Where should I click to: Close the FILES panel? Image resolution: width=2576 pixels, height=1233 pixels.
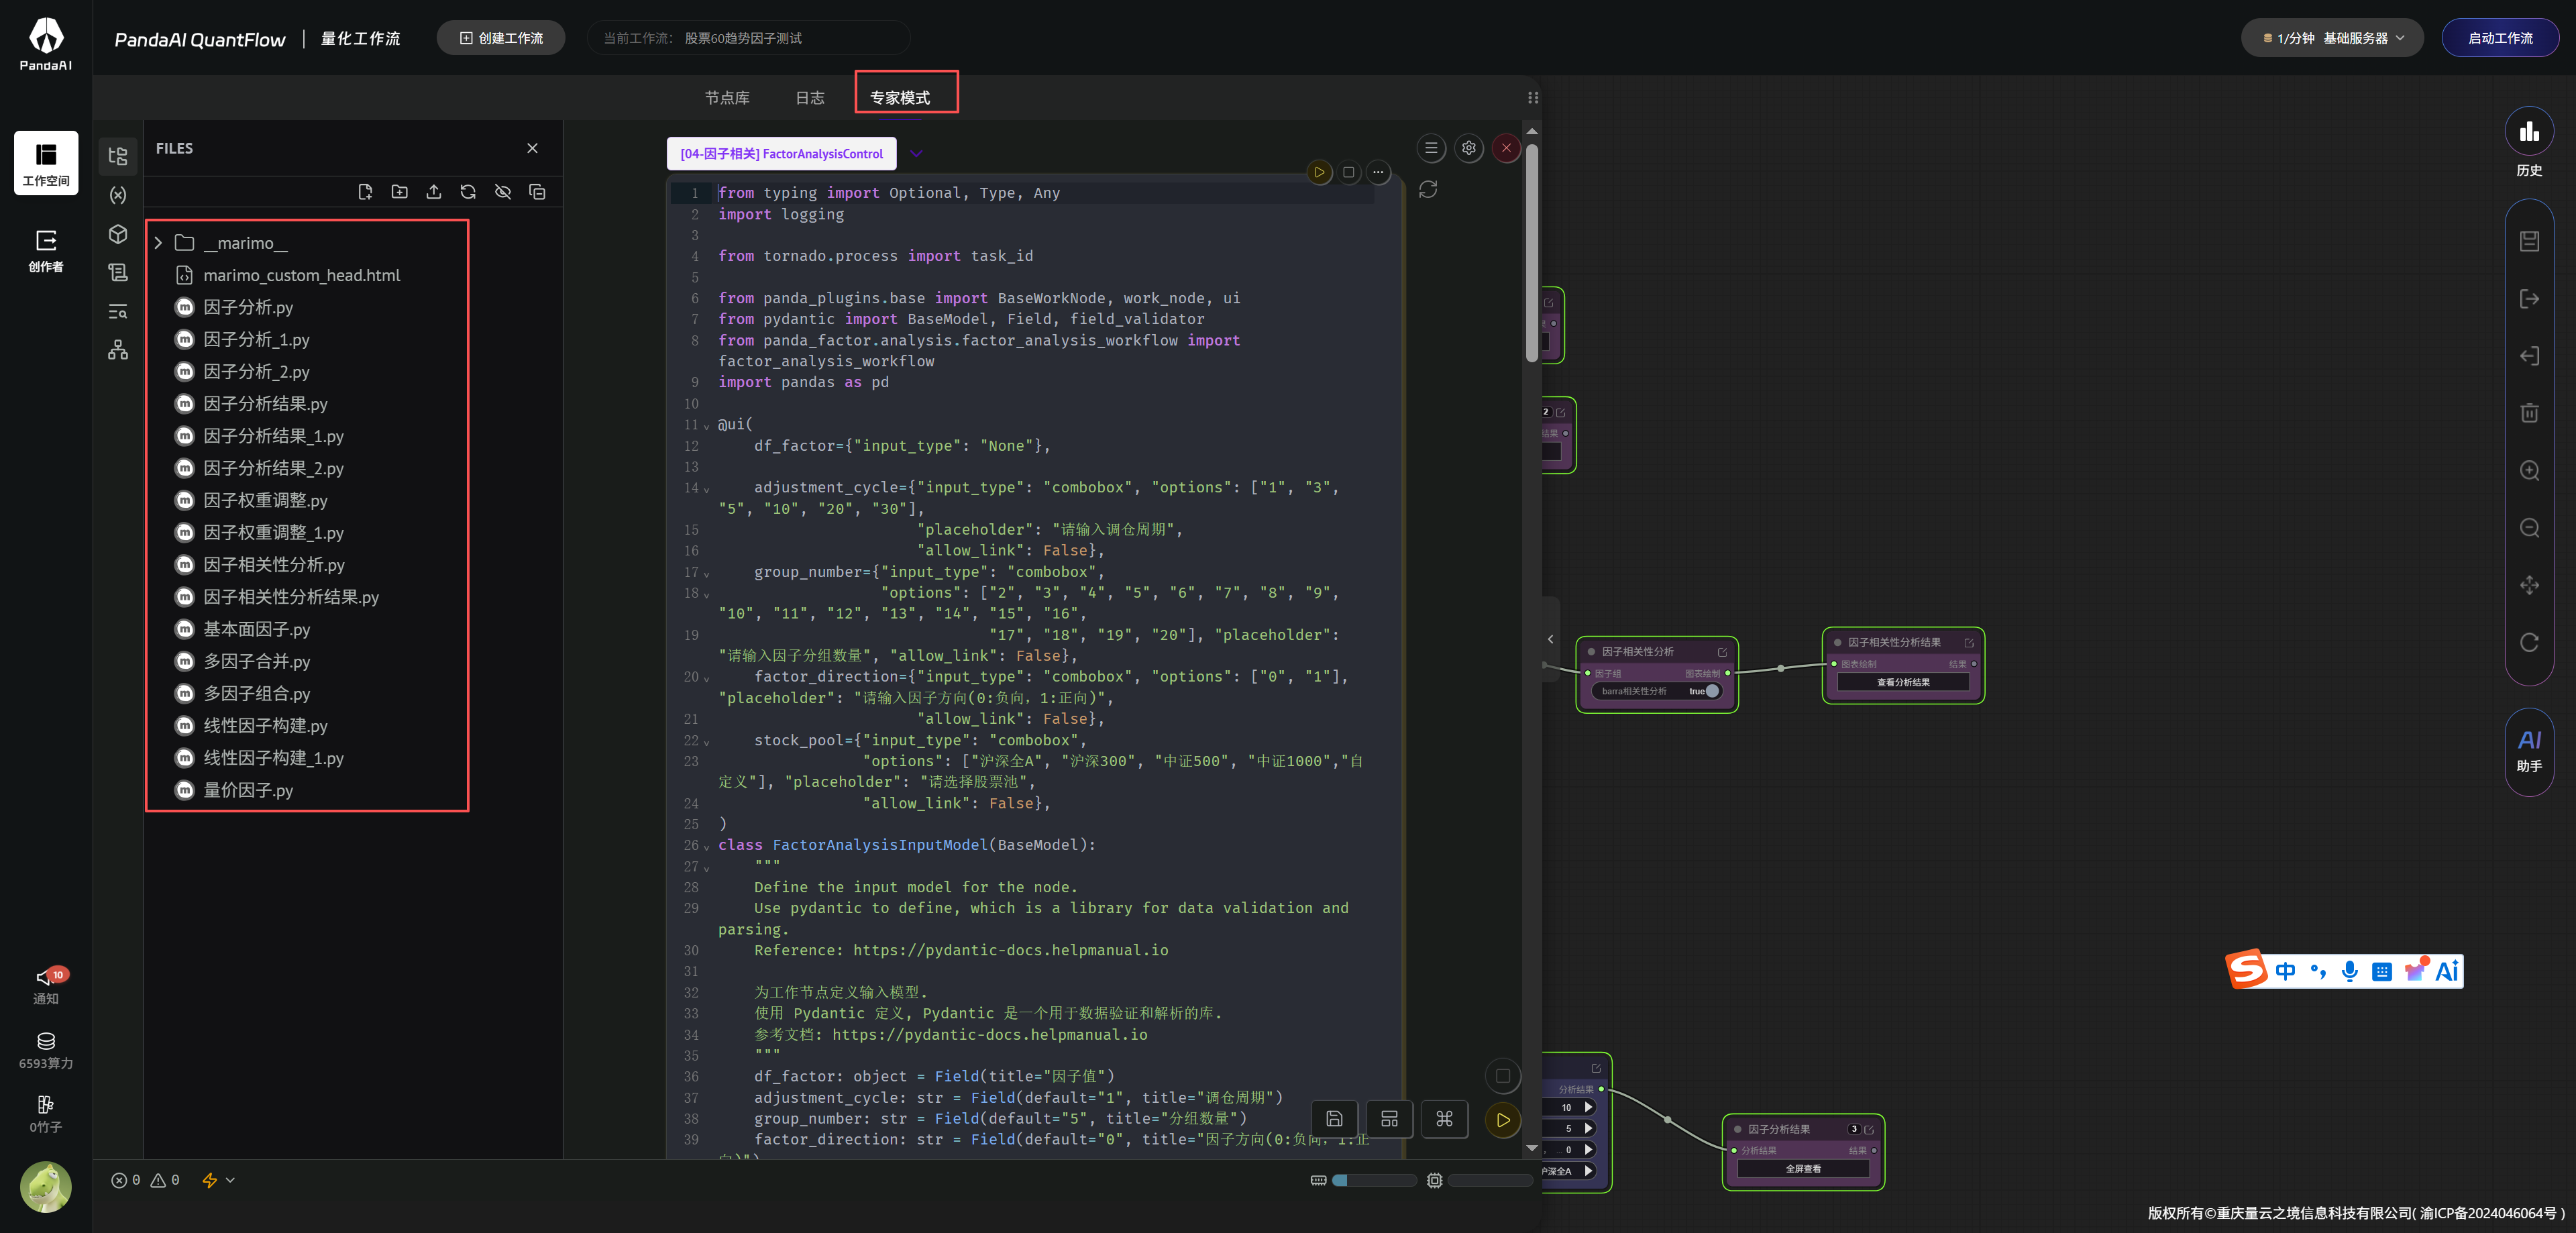[x=533, y=148]
